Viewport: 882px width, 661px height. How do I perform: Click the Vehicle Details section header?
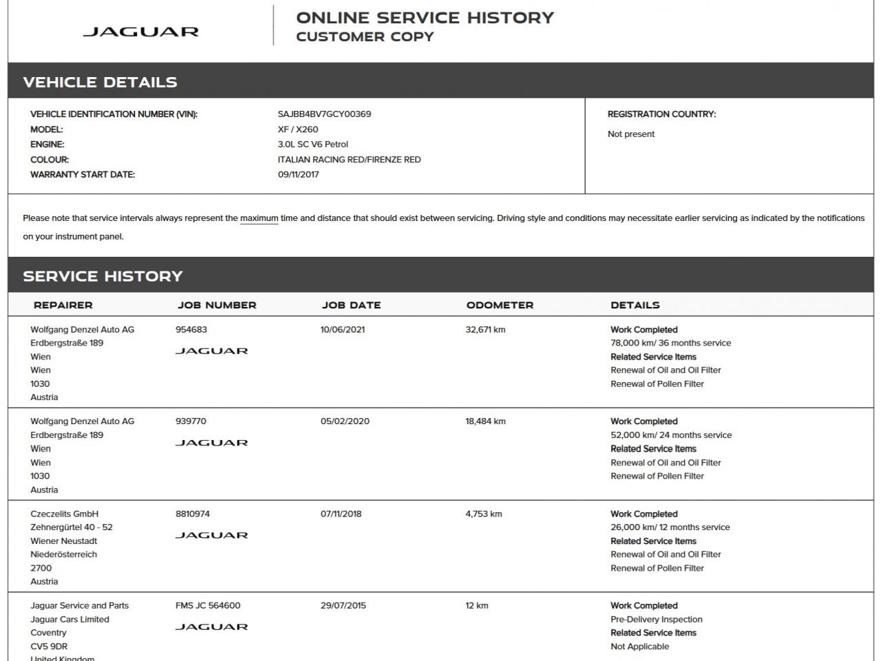[100, 83]
